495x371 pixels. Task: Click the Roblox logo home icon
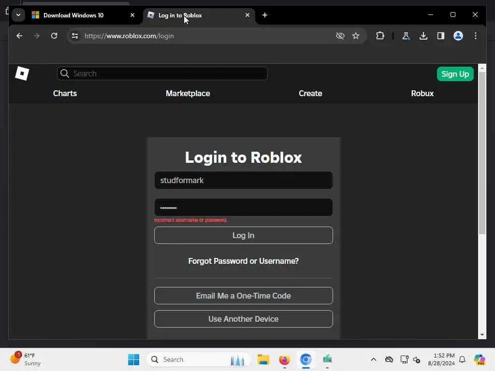coord(22,73)
